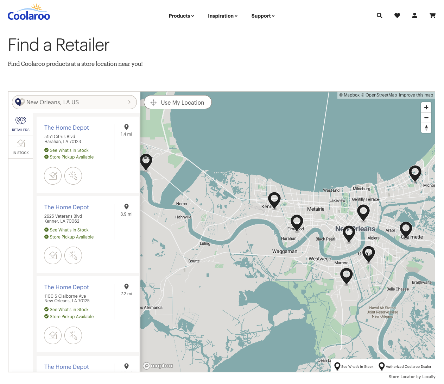Click See What's in Stock for Claiborne Ave store
Screen dimensions: 444x384
66,310
